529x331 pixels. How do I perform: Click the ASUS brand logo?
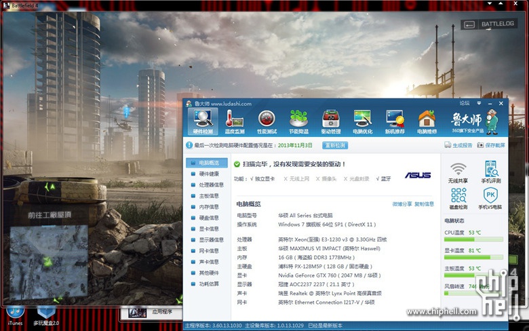point(418,175)
